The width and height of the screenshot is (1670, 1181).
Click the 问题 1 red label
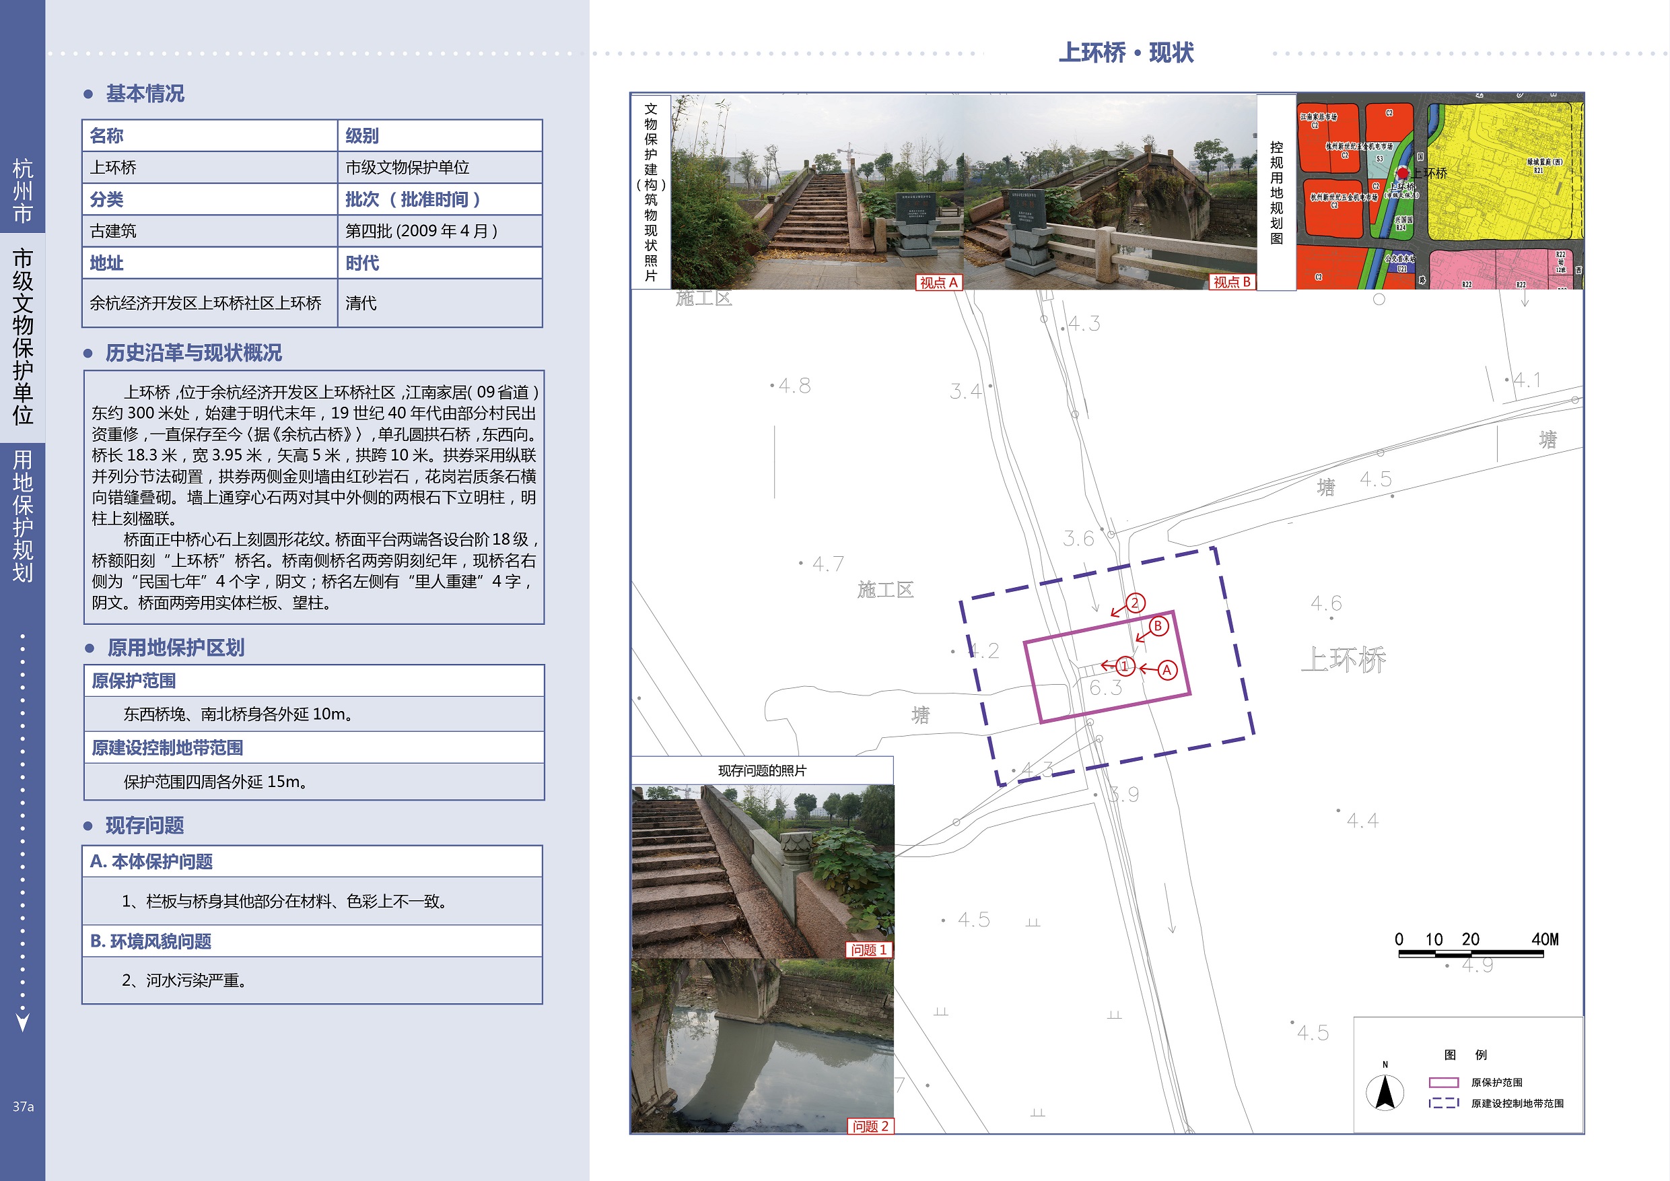(869, 949)
